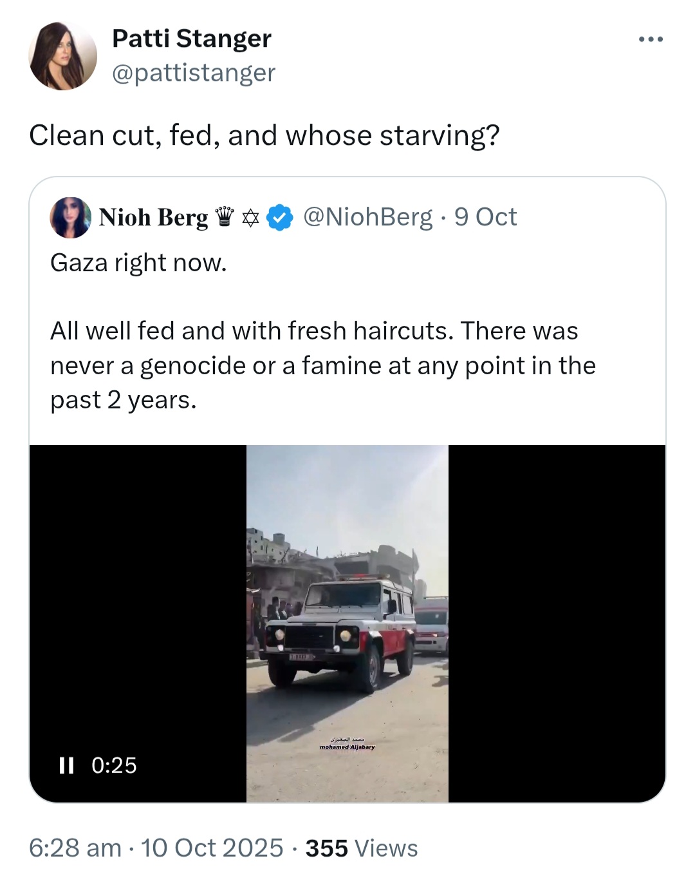Click the crown emoji beside Nioh Berg
This screenshot has width=695, height=876.
click(x=225, y=217)
